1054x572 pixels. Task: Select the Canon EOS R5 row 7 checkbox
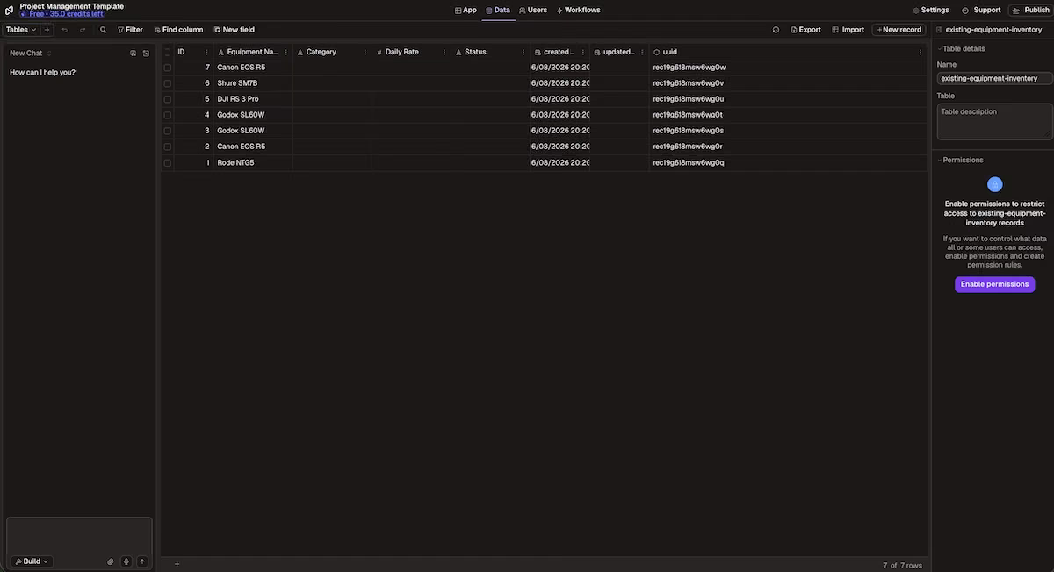pyautogui.click(x=167, y=68)
